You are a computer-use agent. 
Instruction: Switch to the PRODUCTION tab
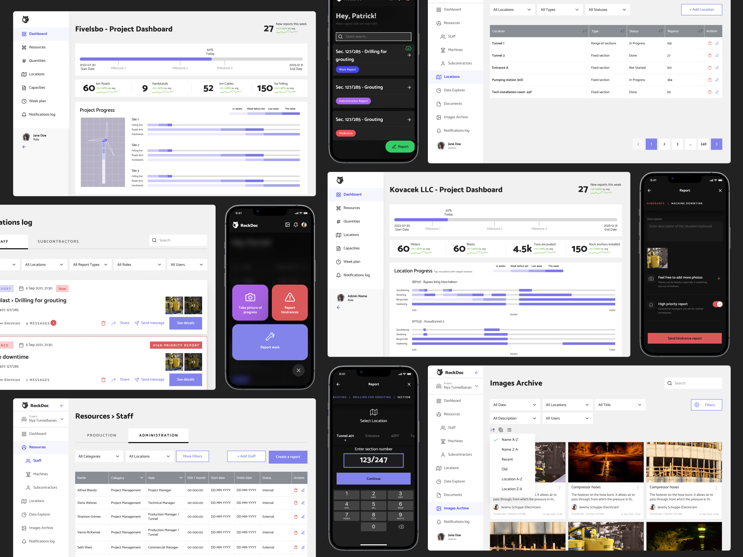pos(102,435)
